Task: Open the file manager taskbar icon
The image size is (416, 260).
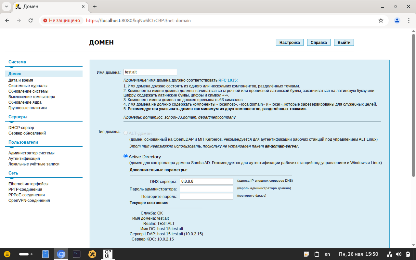Action: pyautogui.click(x=45, y=254)
